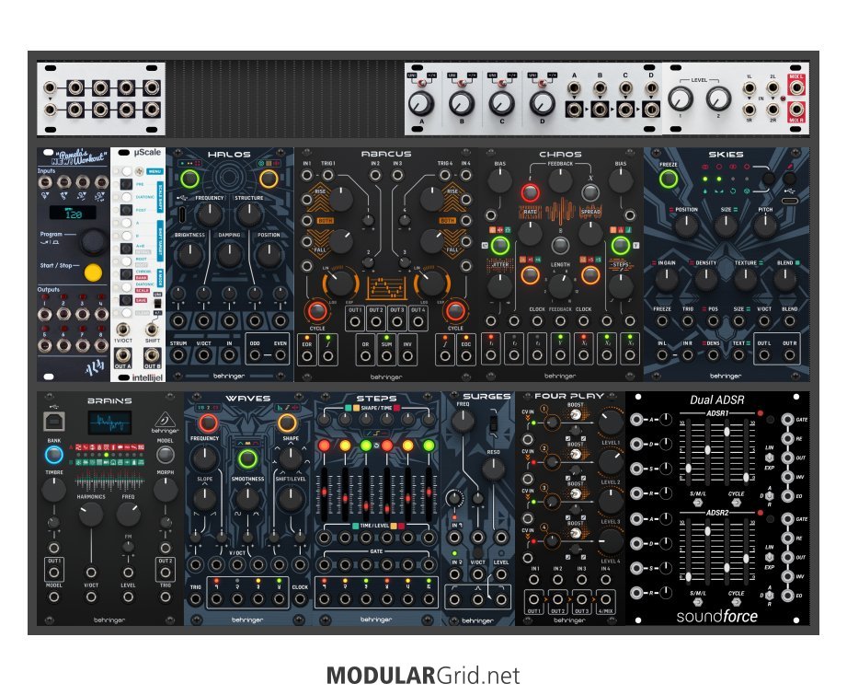Click the INV output jack on Abacus
This screenshot has width=847, height=695.
tap(407, 356)
